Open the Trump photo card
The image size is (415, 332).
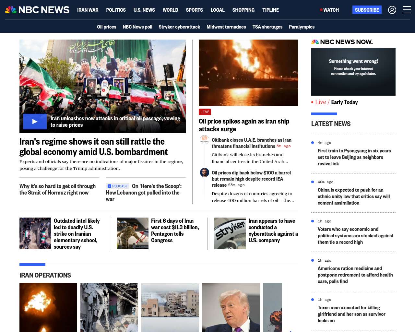coord(231,307)
